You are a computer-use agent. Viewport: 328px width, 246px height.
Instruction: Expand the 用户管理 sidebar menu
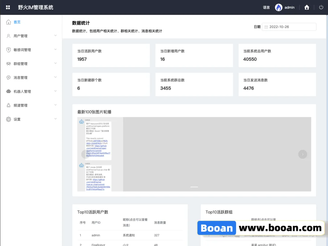coord(56,36)
